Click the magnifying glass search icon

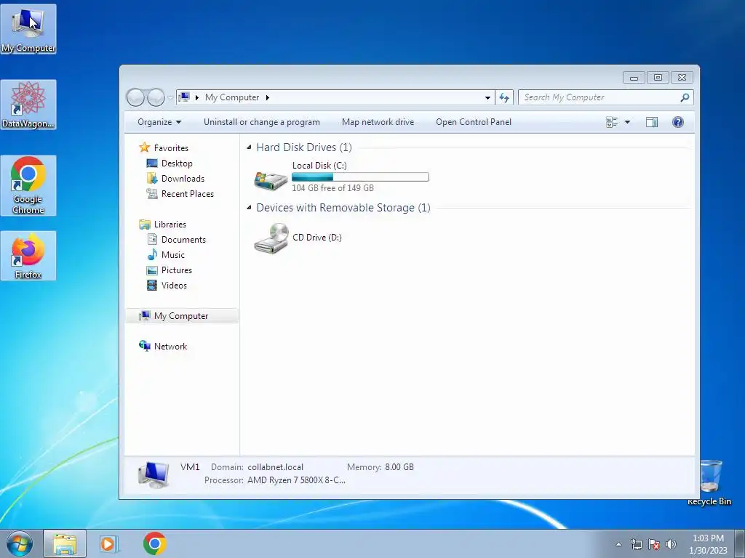[x=685, y=98]
